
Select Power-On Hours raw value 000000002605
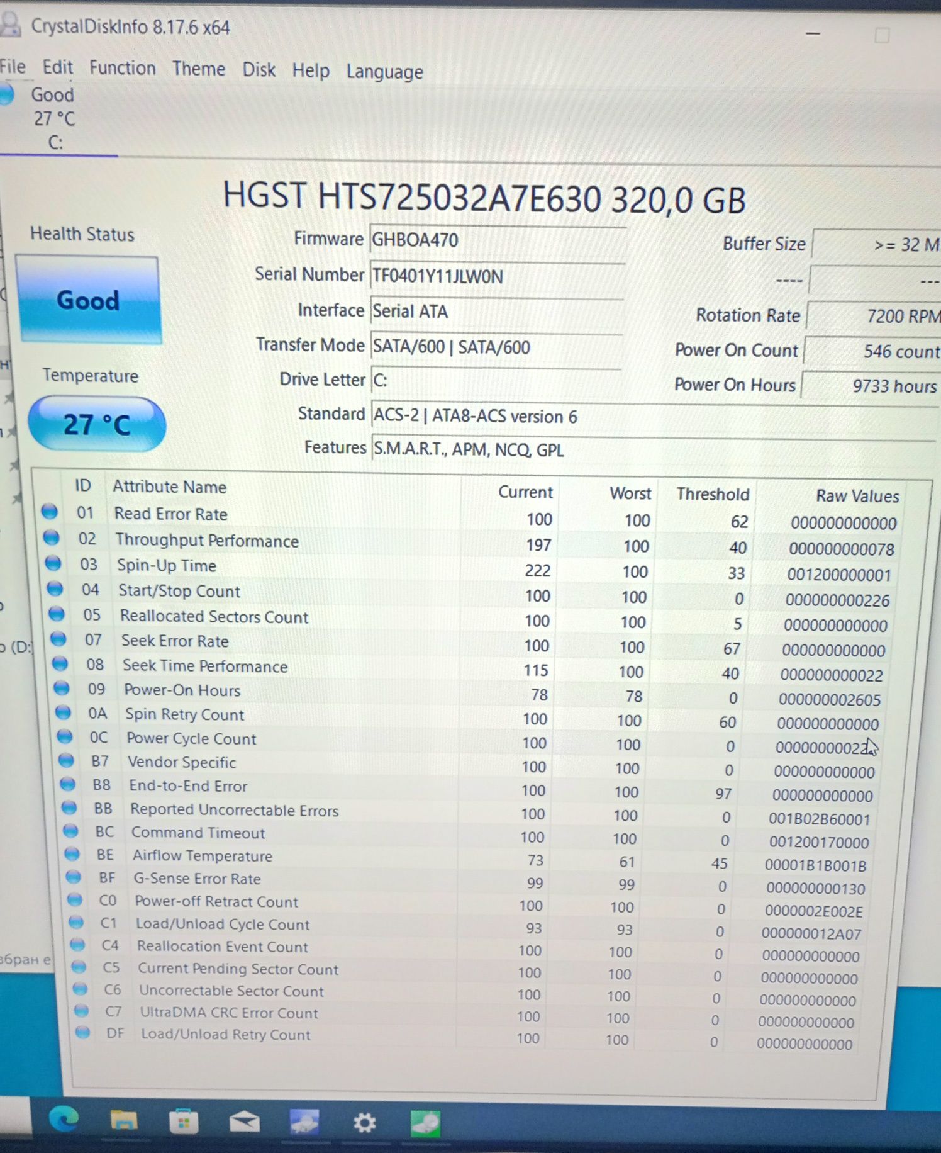829,699
